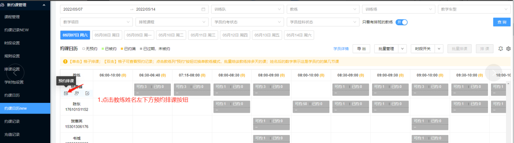Expand the 时段开关 dropdown arrow
This screenshot has height=143, width=514.
tap(439, 49)
